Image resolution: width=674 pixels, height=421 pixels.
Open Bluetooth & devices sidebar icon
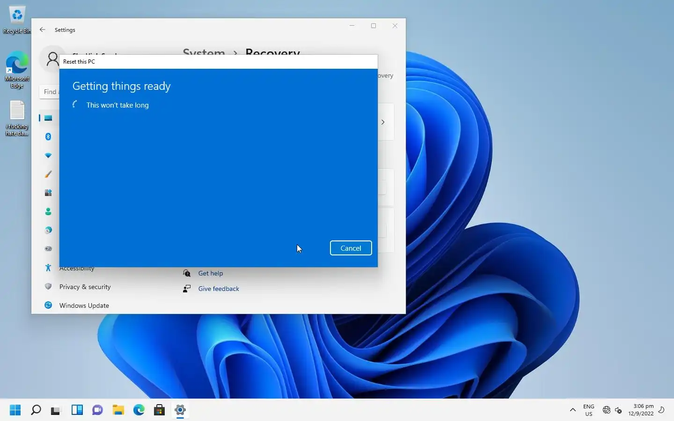click(48, 137)
